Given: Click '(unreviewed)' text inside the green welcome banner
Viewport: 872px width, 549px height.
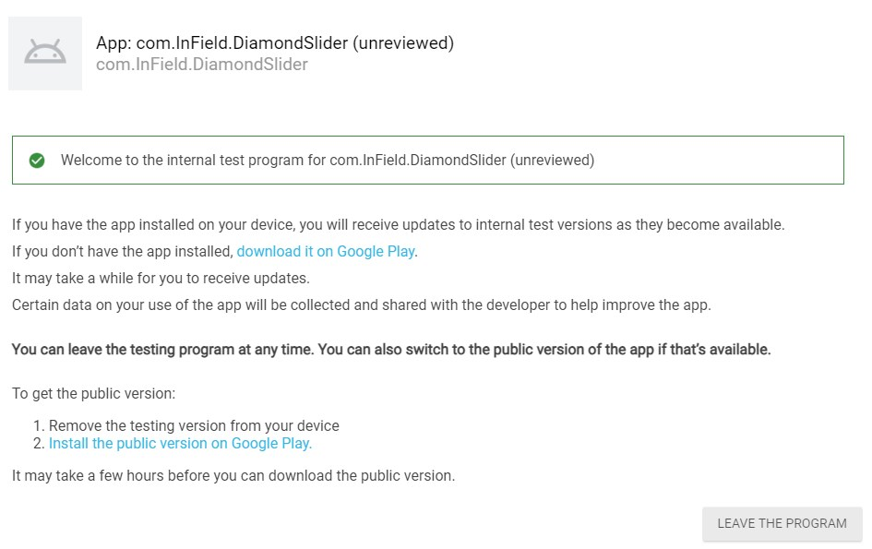Looking at the screenshot, I should [553, 161].
